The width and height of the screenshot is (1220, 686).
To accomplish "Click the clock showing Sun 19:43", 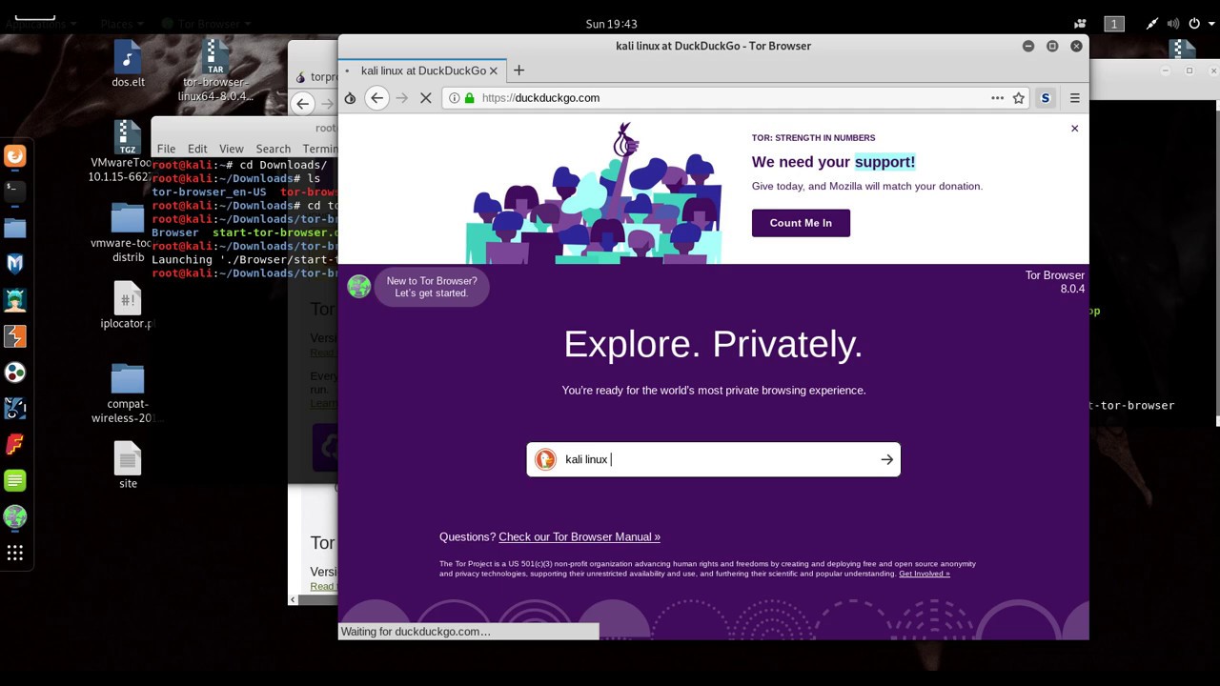I will (x=611, y=24).
